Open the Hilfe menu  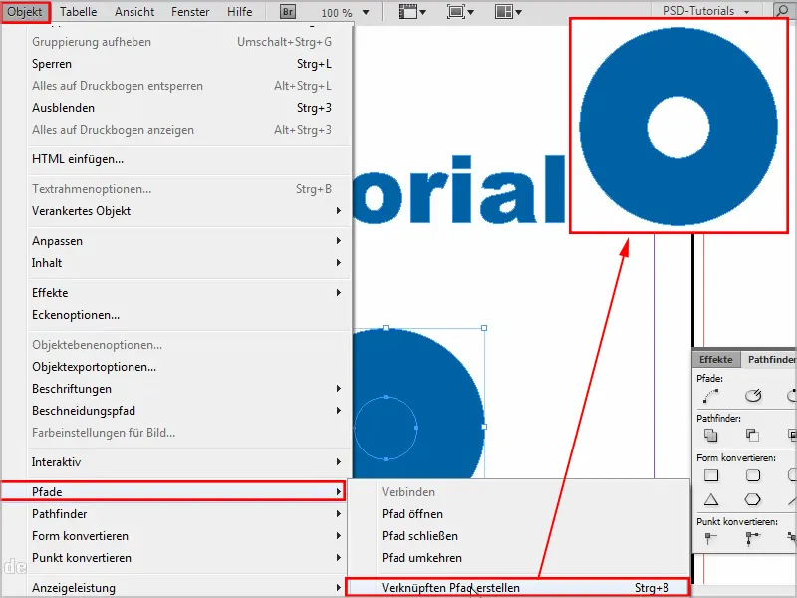(240, 12)
